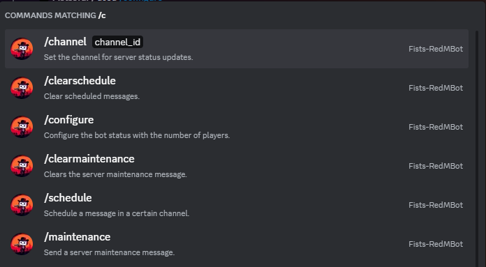The image size is (486, 267).
Task: Click 'Clears the server maintenance message' description
Action: point(115,174)
